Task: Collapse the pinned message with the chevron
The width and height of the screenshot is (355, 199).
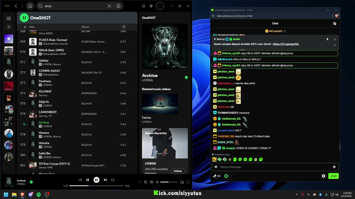Action: click(335, 45)
